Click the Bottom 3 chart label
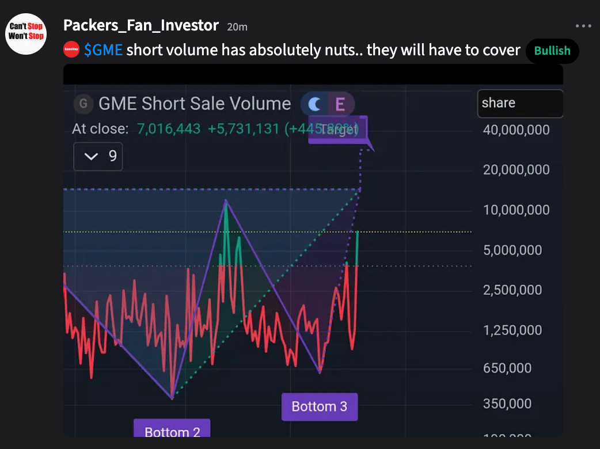 320,406
